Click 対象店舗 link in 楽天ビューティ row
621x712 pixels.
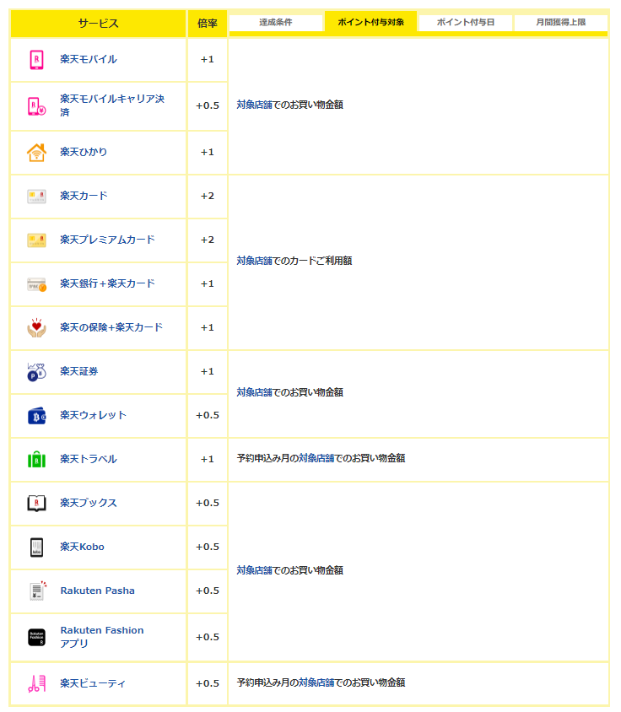tap(316, 683)
